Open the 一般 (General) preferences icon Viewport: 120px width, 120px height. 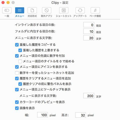(x=7, y=10)
